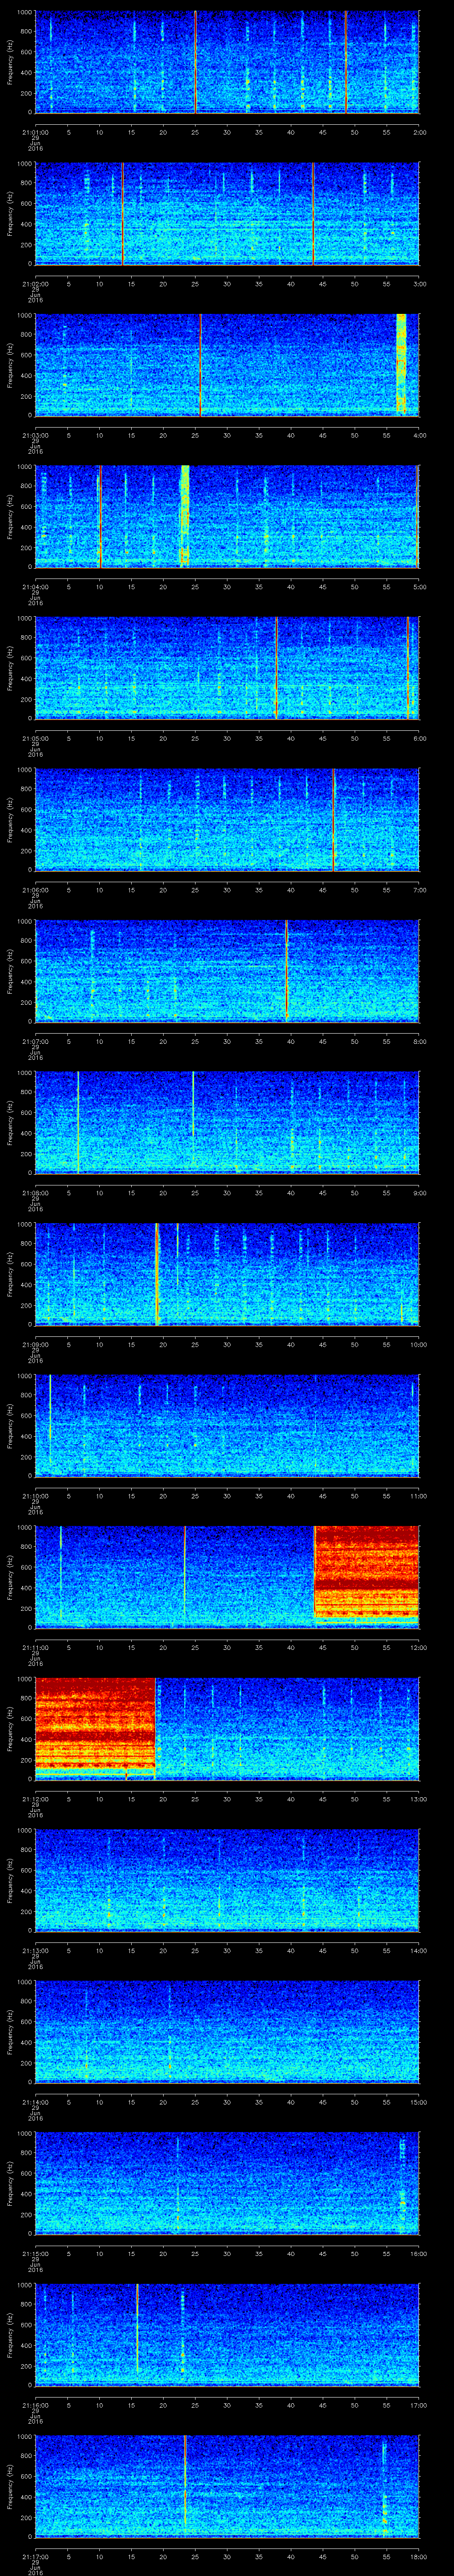Click the 18:00 end-time label

[419, 2557]
